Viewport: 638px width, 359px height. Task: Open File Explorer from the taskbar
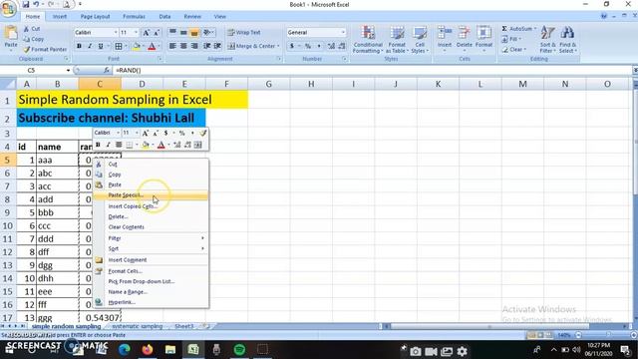(x=170, y=350)
